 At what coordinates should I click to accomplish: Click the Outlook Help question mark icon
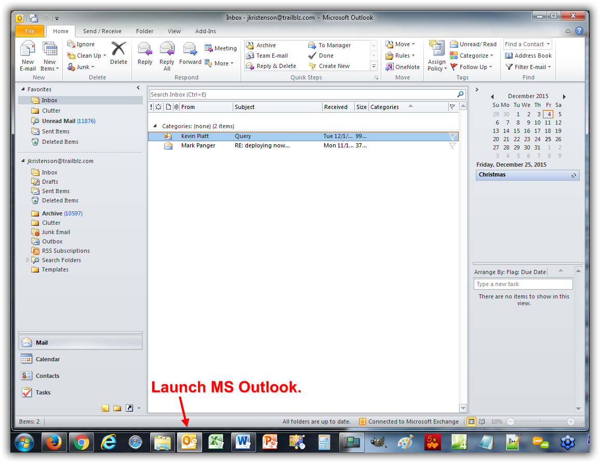(579, 31)
